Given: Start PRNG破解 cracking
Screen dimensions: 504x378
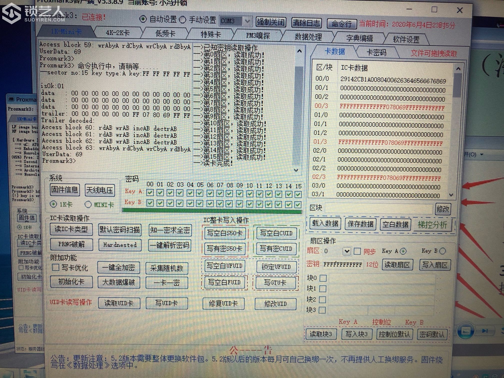Looking at the screenshot, I should tap(71, 244).
